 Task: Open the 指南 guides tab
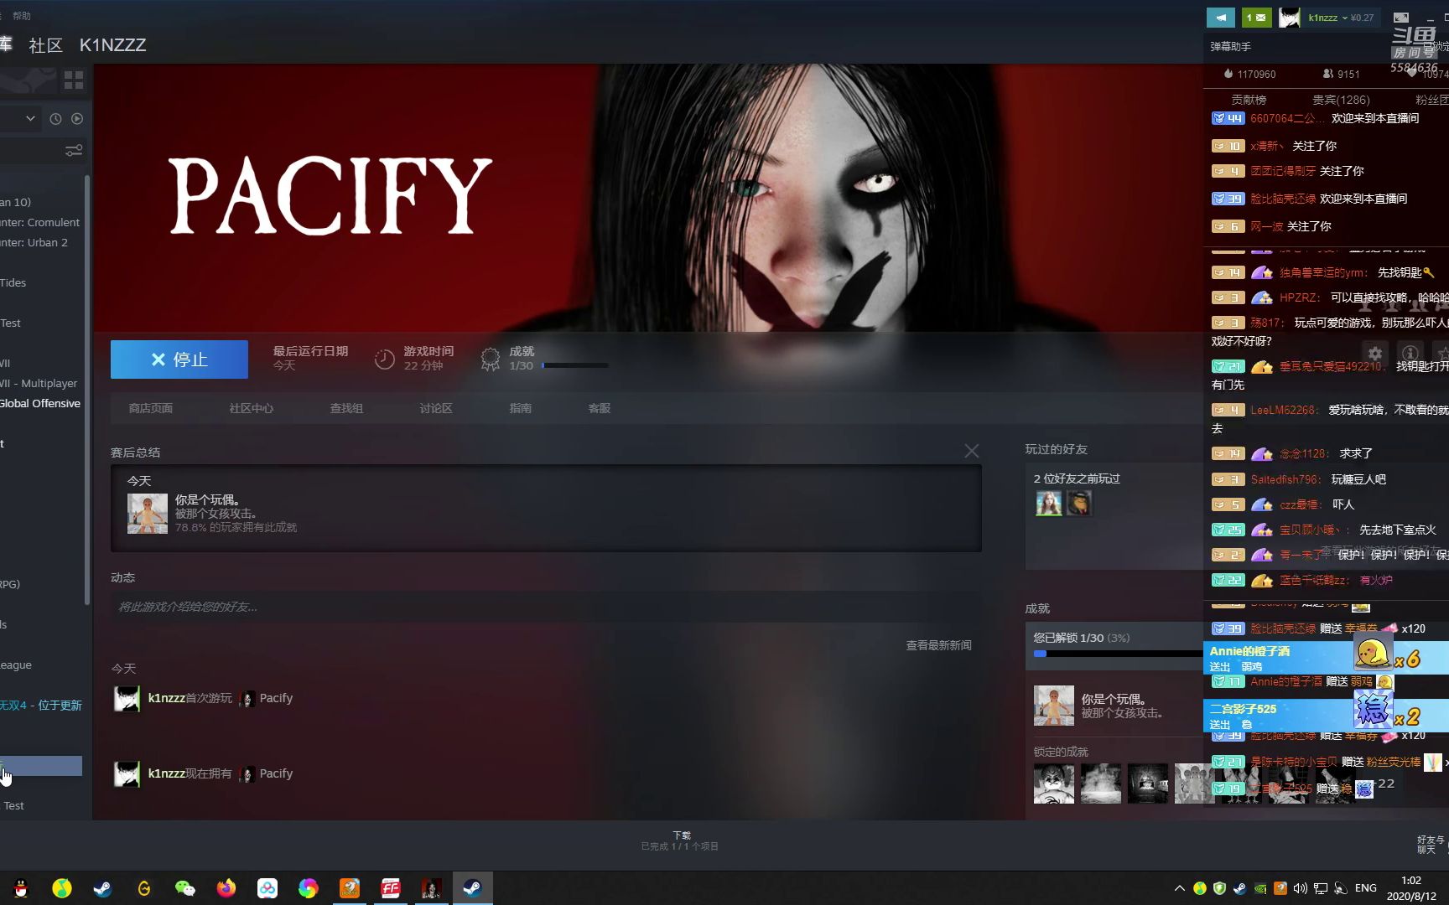521,408
